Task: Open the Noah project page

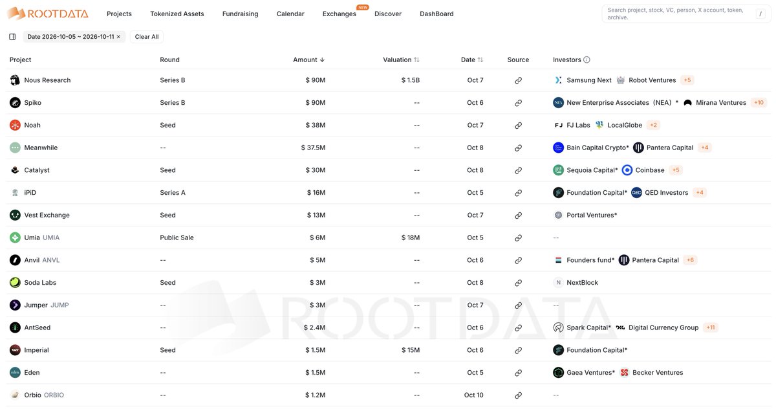Action: pos(32,125)
